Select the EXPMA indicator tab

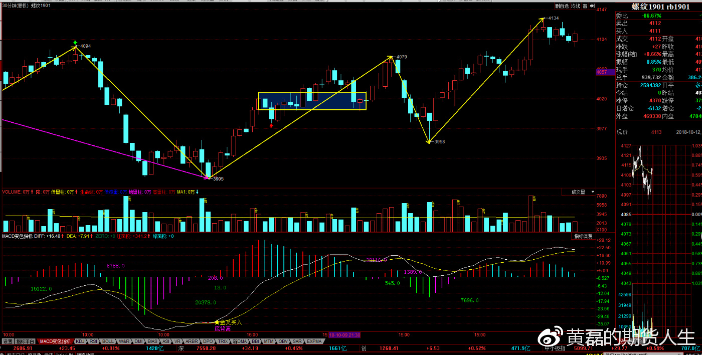pyautogui.click(x=314, y=341)
